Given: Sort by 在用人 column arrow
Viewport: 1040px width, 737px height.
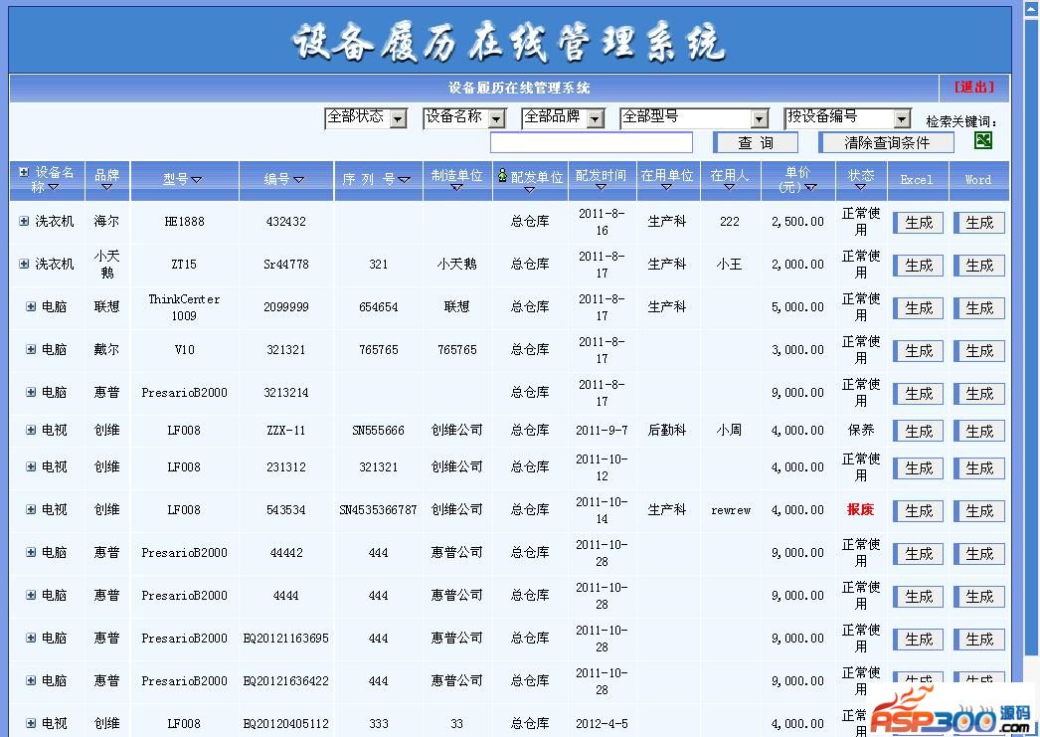Looking at the screenshot, I should click(729, 188).
